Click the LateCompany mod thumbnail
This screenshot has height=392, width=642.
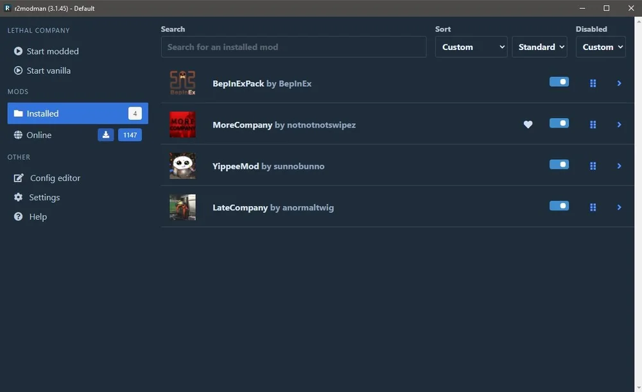pos(182,207)
